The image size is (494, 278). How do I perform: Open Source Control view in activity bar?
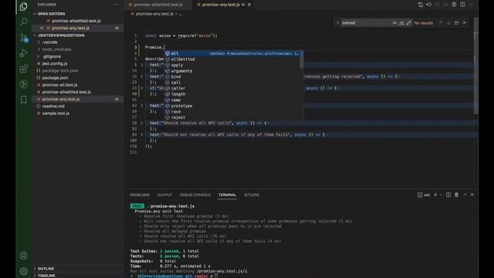tap(24, 38)
